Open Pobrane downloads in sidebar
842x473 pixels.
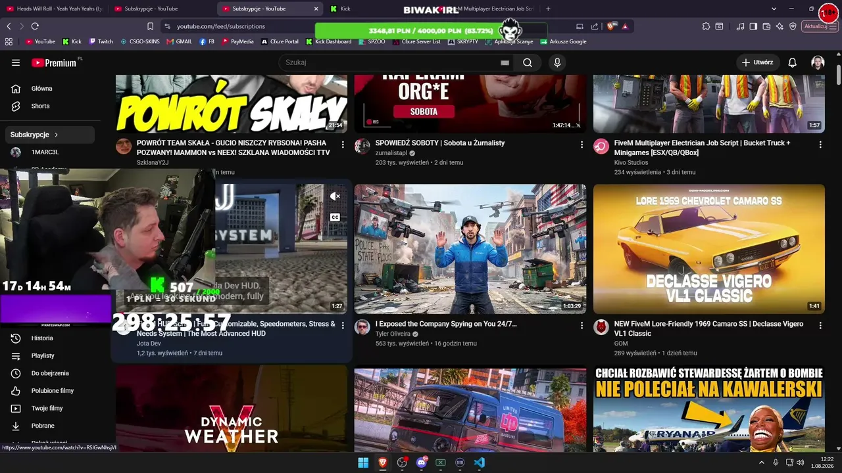click(51, 426)
